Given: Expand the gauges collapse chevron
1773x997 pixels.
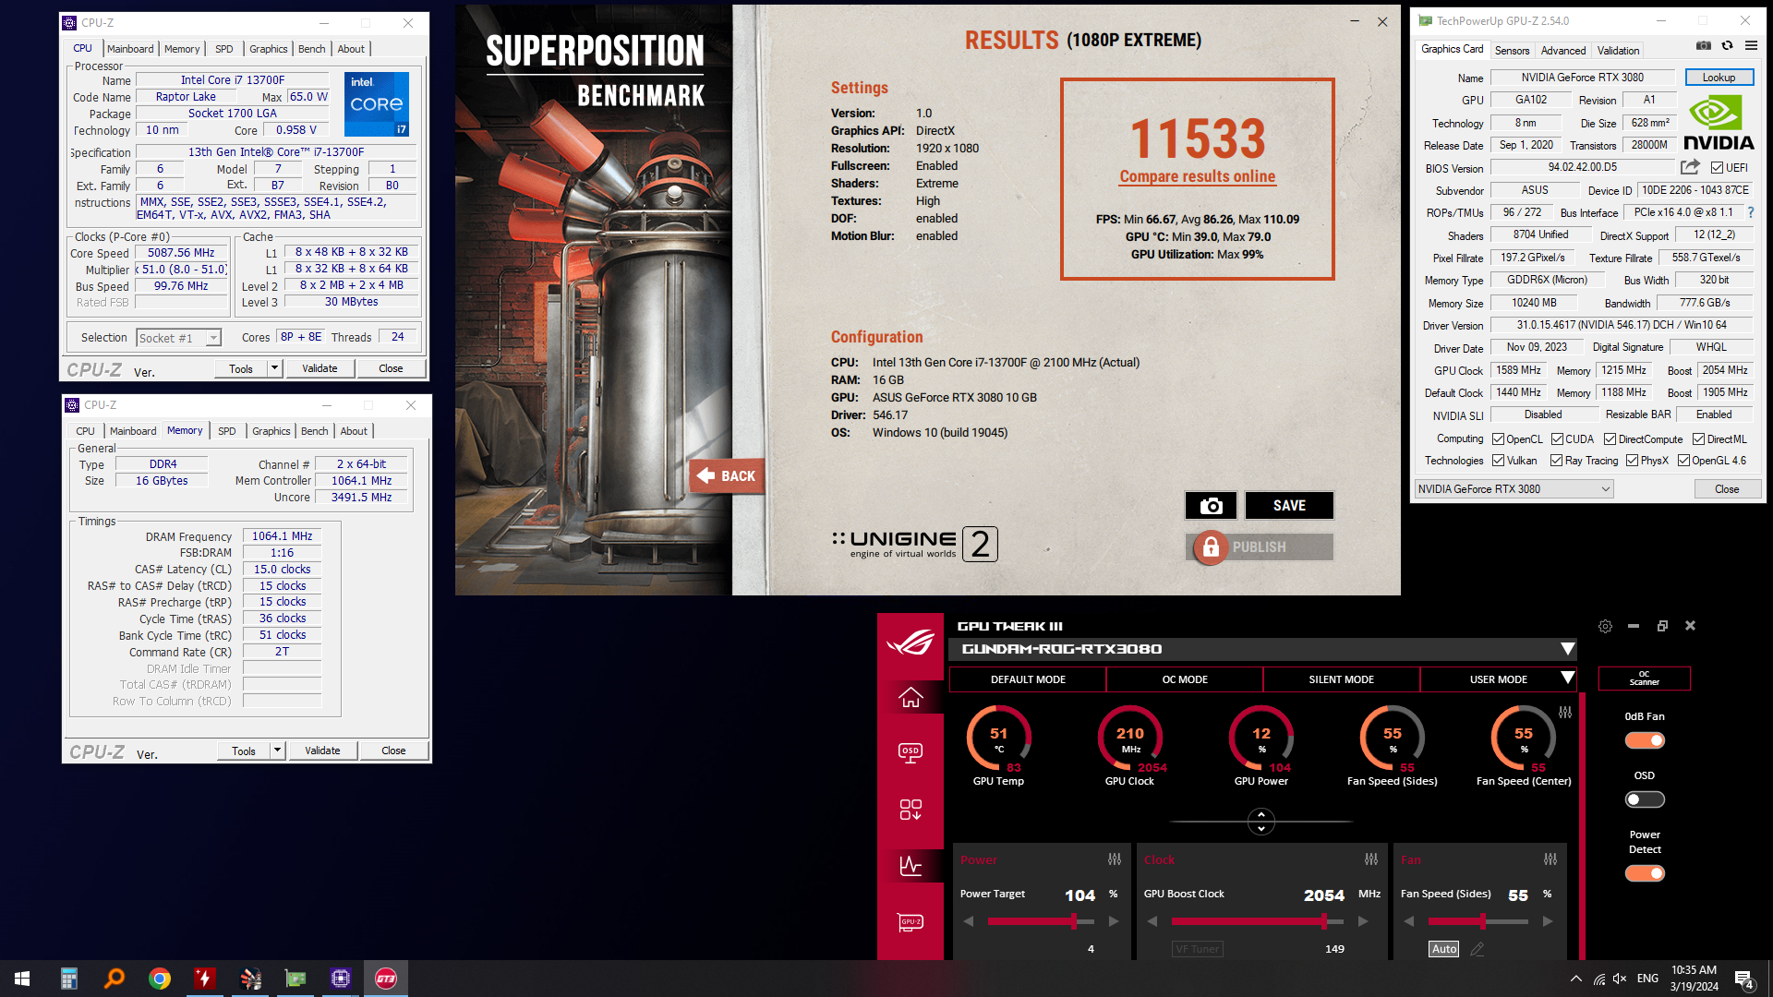Looking at the screenshot, I should [x=1261, y=821].
